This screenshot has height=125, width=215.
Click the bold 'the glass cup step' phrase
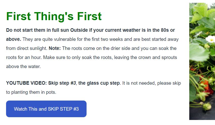click(x=99, y=83)
